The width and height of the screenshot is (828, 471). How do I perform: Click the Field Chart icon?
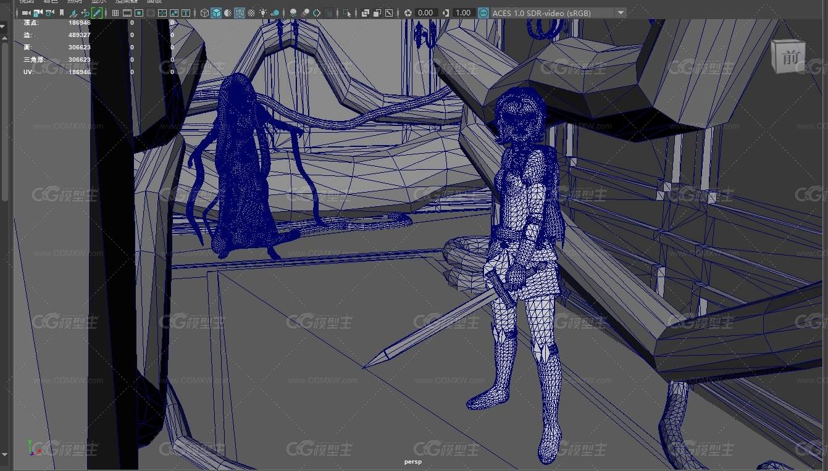coord(162,12)
